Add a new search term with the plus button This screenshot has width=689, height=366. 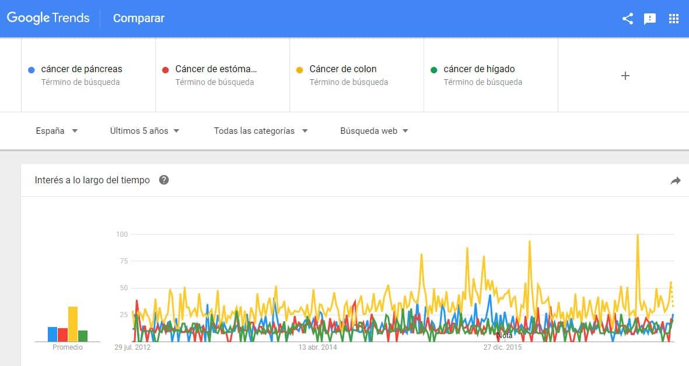[625, 76]
